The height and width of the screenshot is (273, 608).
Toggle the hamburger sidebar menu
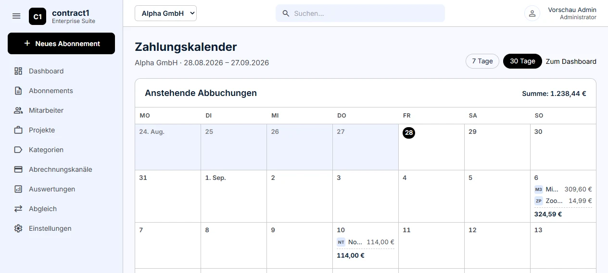click(16, 16)
